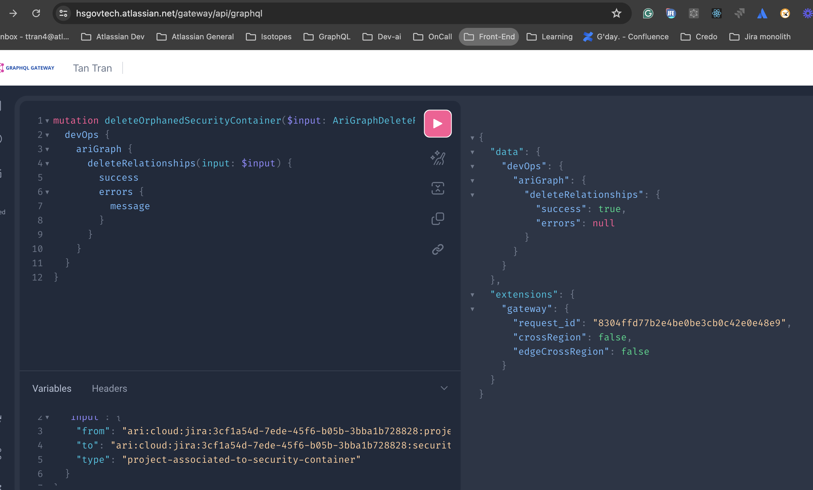Open the React DevTools extension icon
The width and height of the screenshot is (813, 490).
(x=716, y=14)
